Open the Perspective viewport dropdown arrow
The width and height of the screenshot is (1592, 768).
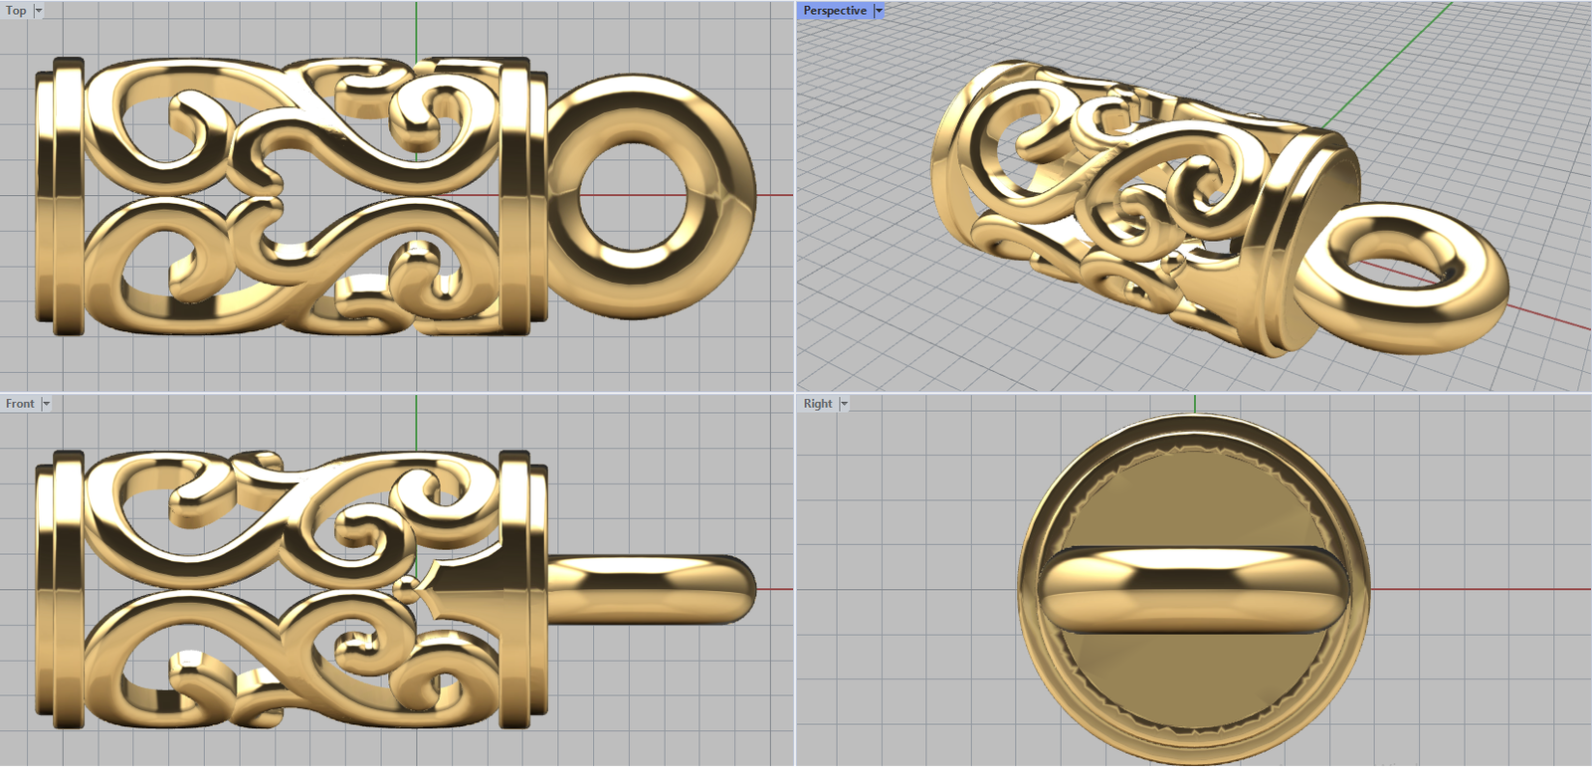[879, 11]
